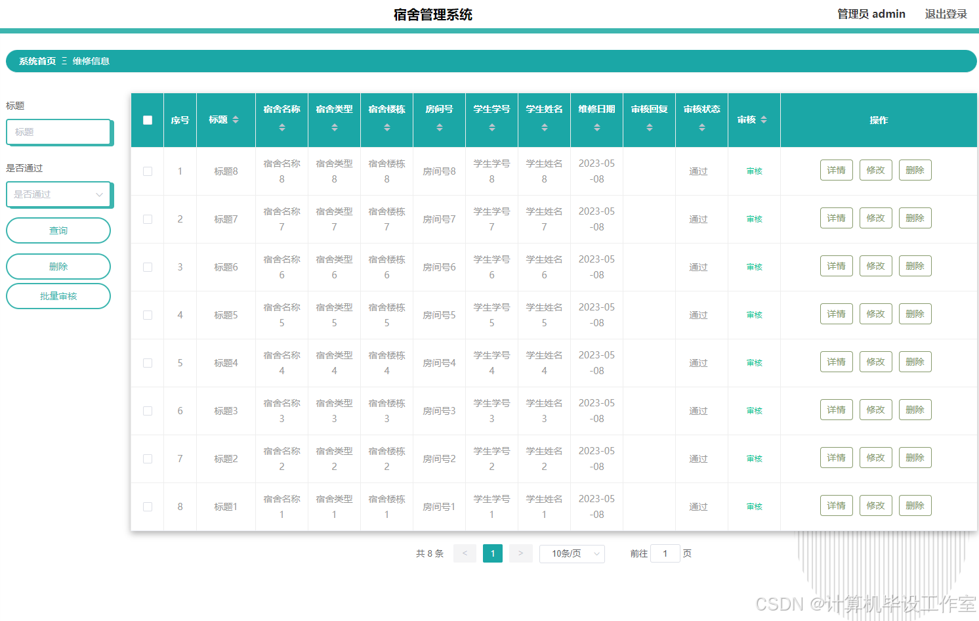Viewport: 979px width, 621px height.
Task: Check the select-all checkbox in table header
Action: pos(147,120)
